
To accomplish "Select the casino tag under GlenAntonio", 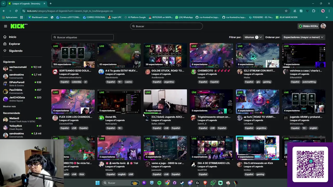I will coord(129,82).
